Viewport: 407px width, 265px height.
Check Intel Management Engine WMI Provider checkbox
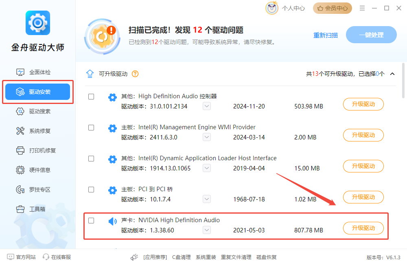(x=91, y=128)
